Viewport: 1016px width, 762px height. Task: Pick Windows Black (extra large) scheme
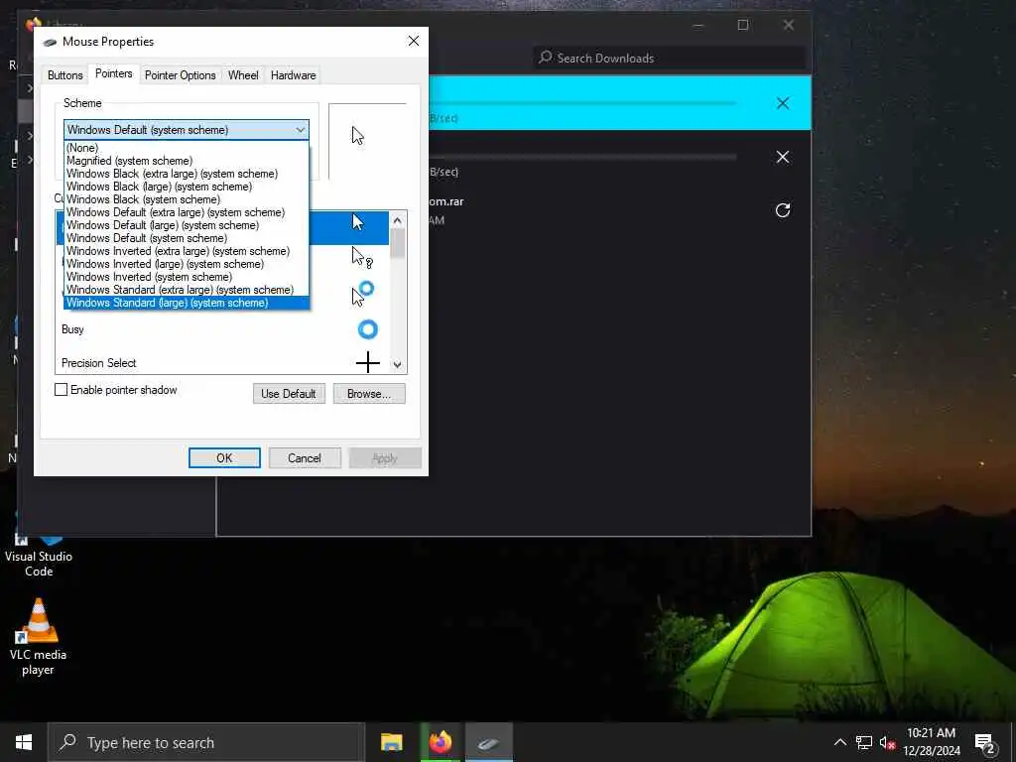[187, 174]
